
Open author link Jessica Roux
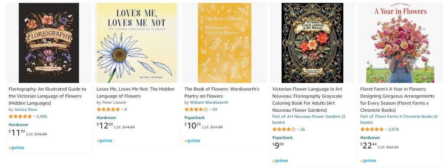26,110
